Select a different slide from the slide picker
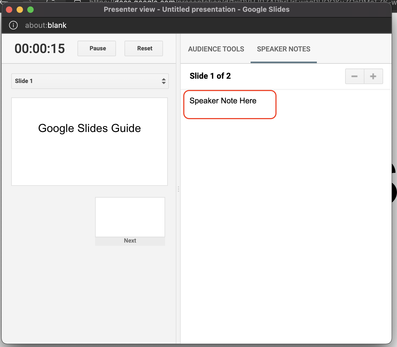This screenshot has height=347, width=397. coord(90,81)
